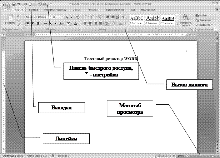Open the Times New Roman font dropdown
Image resolution: width=220 pixels, height=158 pixels.
point(50,17)
